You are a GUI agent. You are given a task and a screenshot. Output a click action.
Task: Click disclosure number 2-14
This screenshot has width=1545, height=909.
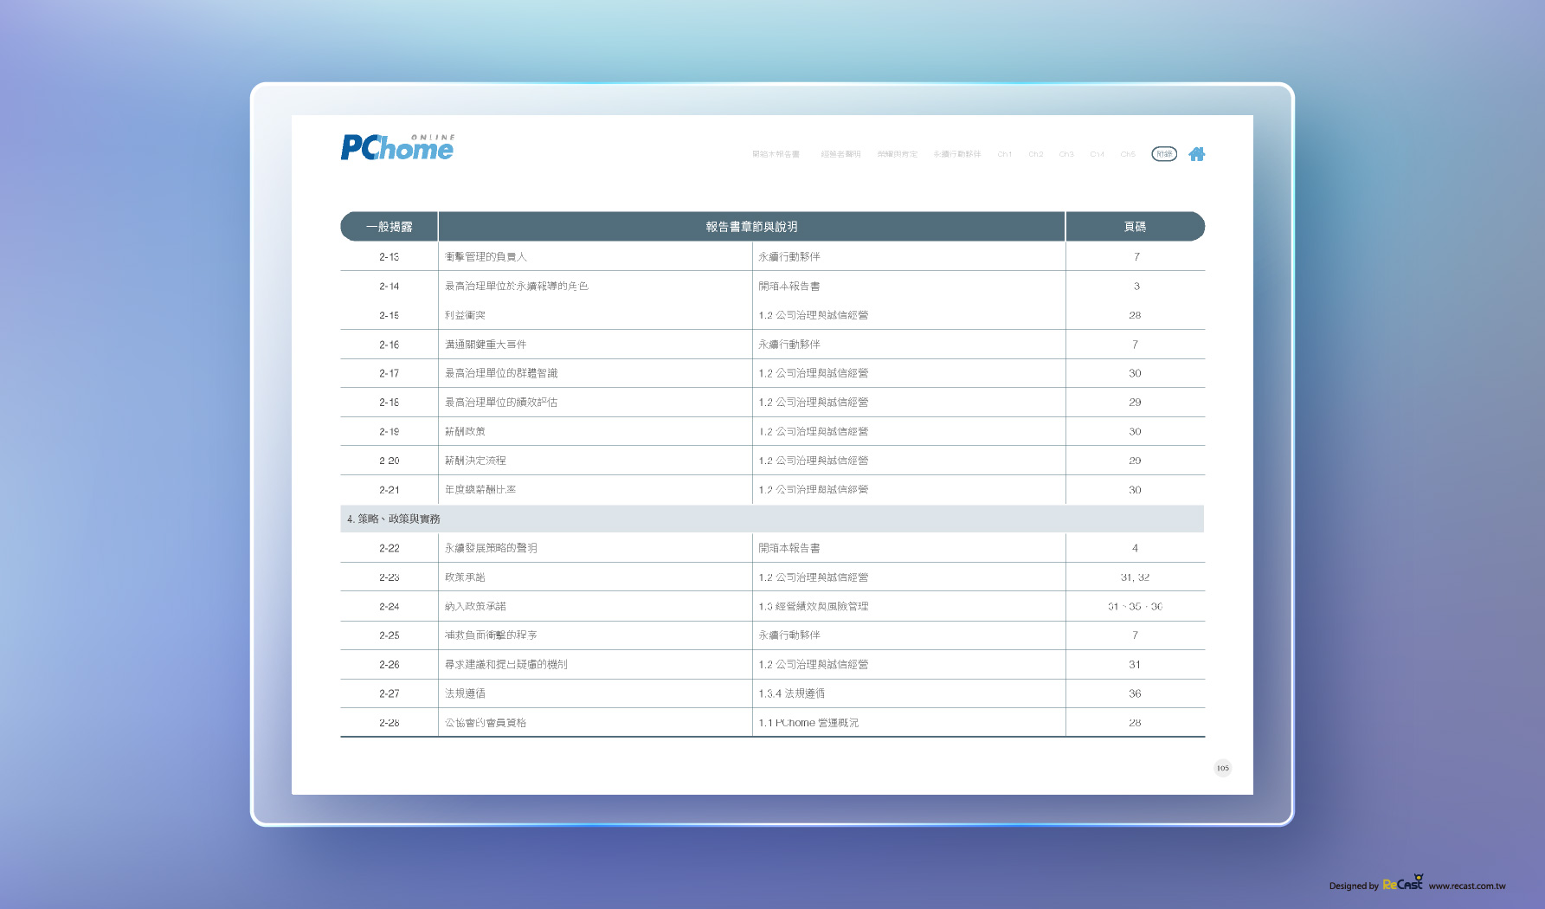point(389,287)
